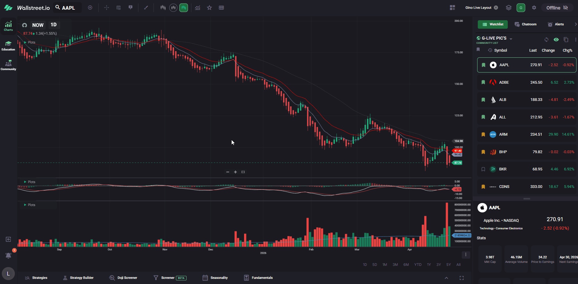
Task: Select the crosshair cursor tool
Action: pyautogui.click(x=106, y=8)
